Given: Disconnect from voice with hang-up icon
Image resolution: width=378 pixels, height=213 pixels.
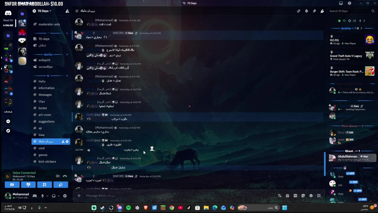Looking at the screenshot, I should [65, 176].
